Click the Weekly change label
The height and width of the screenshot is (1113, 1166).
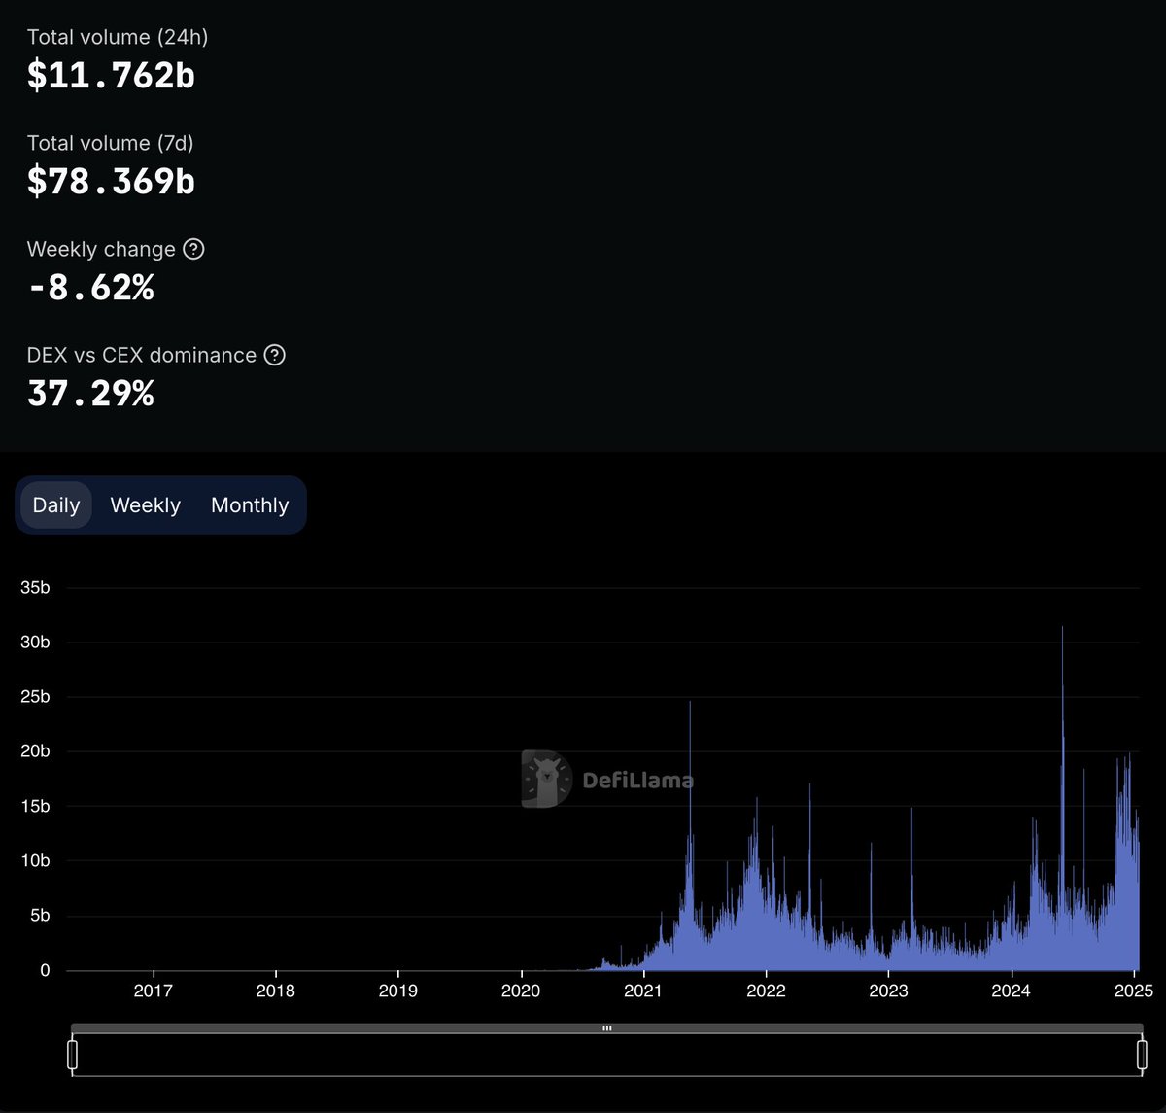[101, 249]
